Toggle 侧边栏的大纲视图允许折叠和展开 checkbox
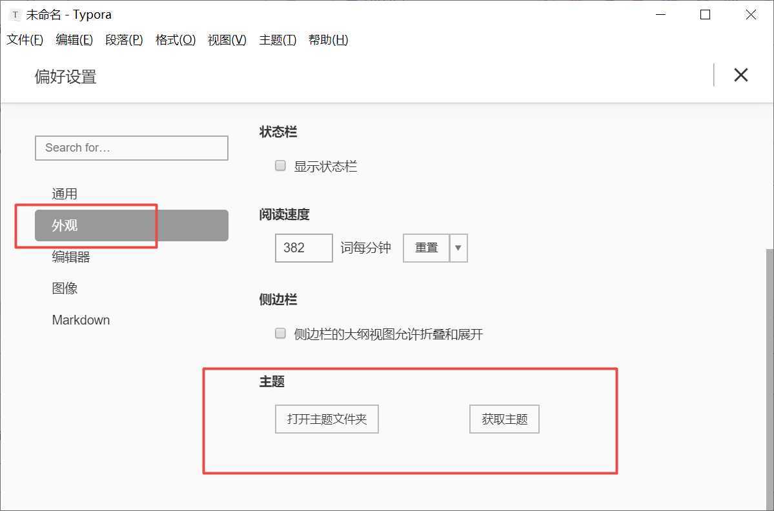The height and width of the screenshot is (511, 774). 280,334
